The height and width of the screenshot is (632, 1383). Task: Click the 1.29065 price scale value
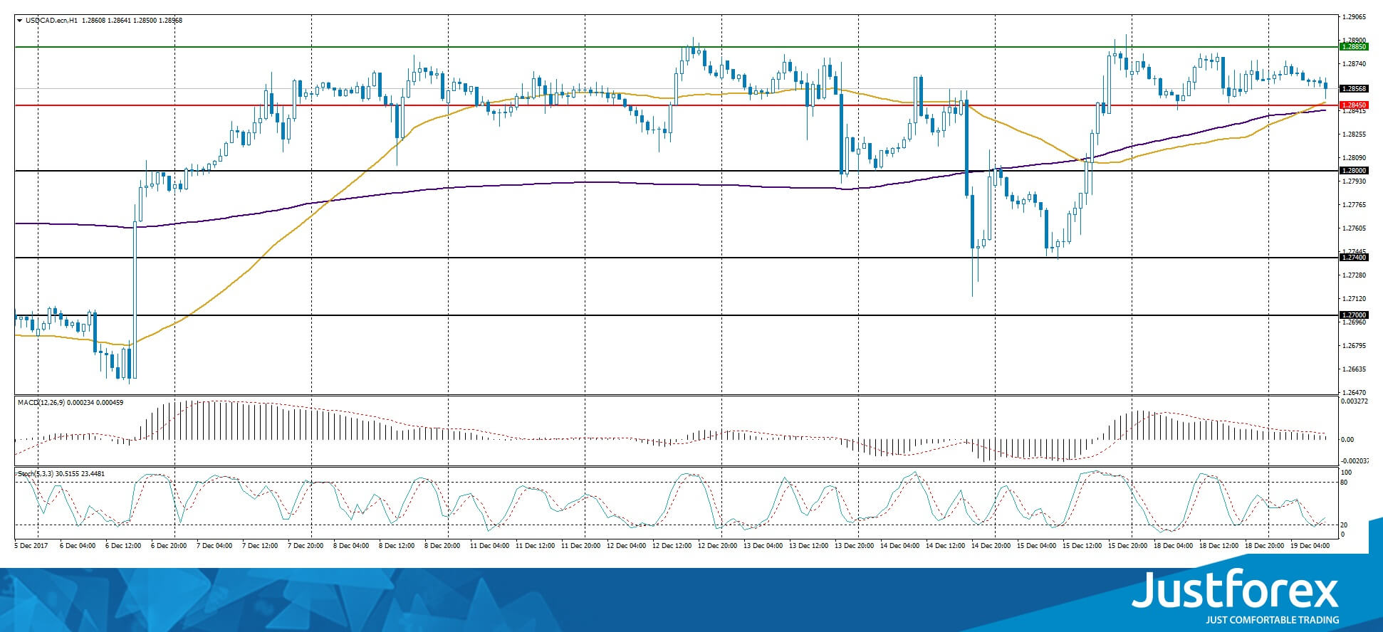(1355, 16)
